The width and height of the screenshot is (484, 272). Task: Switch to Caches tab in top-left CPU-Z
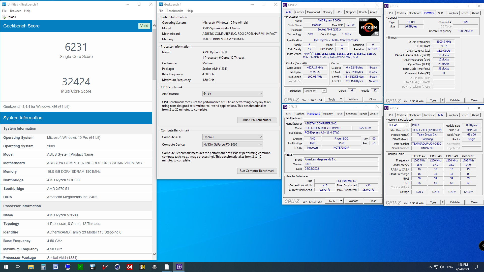(299, 12)
